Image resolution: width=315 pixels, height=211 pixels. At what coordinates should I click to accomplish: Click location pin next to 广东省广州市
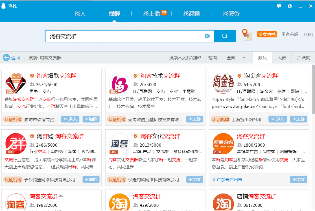(214, 180)
